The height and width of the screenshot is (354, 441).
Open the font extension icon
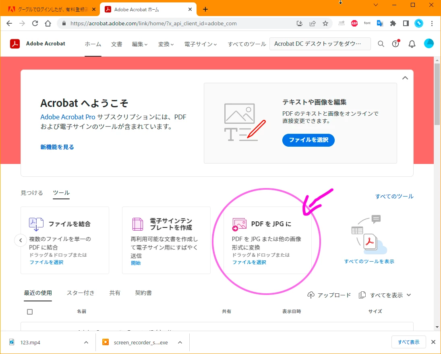(367, 23)
